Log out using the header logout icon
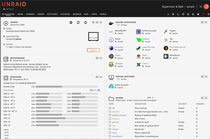This screenshot has height=139, width=210. (x=173, y=14)
